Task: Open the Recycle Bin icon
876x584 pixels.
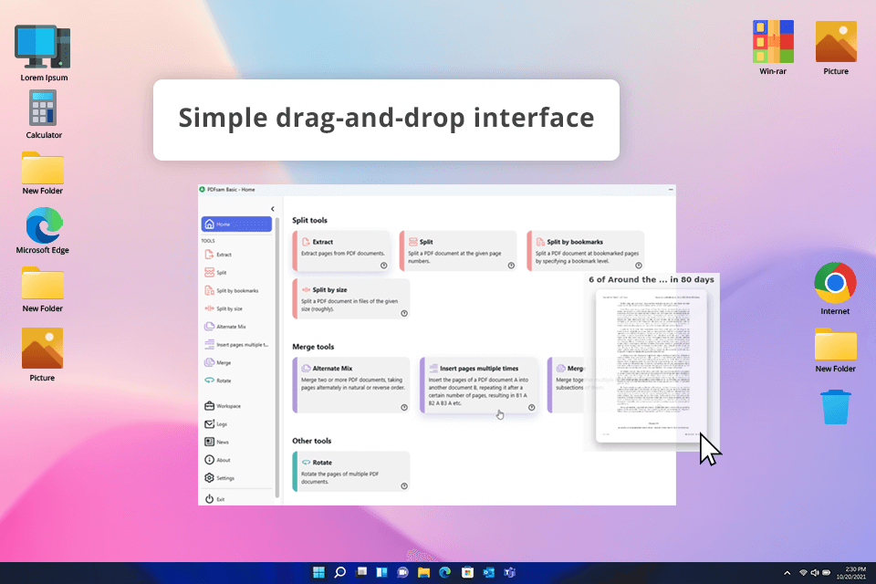Action: click(x=835, y=407)
